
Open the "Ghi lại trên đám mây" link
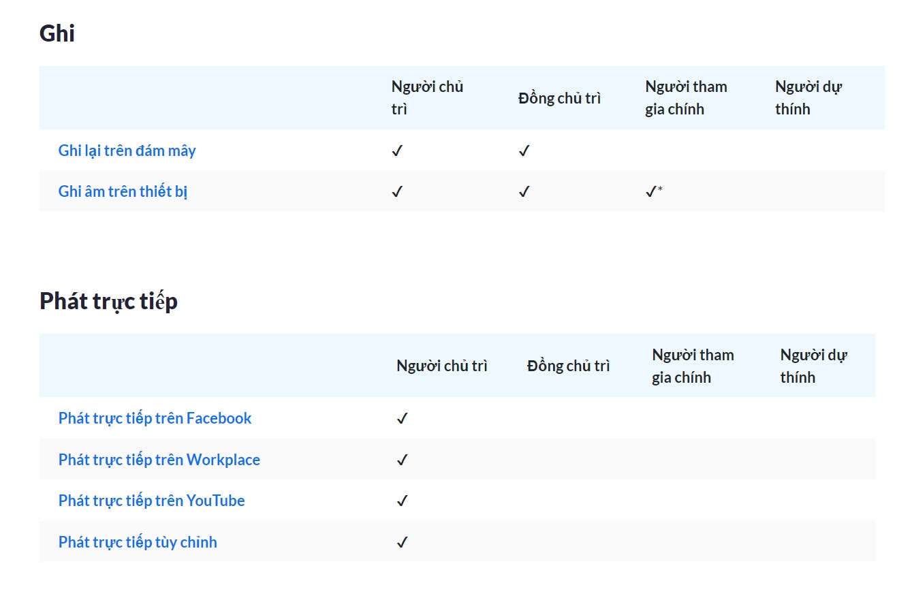click(x=127, y=151)
